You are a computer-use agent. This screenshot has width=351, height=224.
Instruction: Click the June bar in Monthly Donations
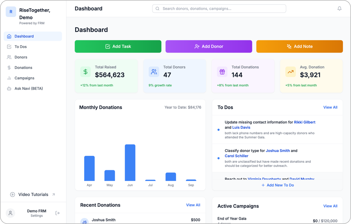click(x=130, y=162)
